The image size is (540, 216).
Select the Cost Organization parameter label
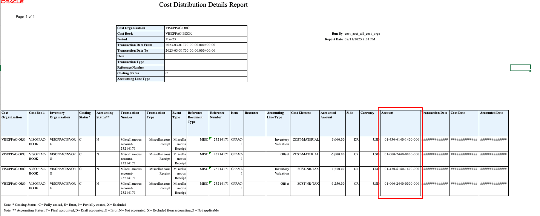pos(140,28)
